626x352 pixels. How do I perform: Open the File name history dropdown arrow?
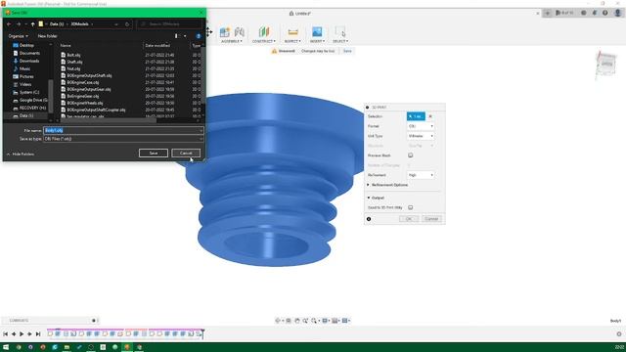pos(201,130)
